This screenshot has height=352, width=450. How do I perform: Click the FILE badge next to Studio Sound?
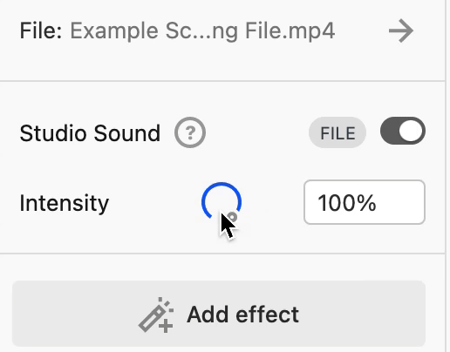coord(337,132)
